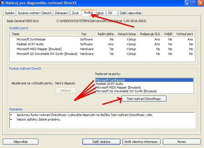The image size is (204, 148).
Task: Open the Zobrazení tab
Action: (x=62, y=13)
